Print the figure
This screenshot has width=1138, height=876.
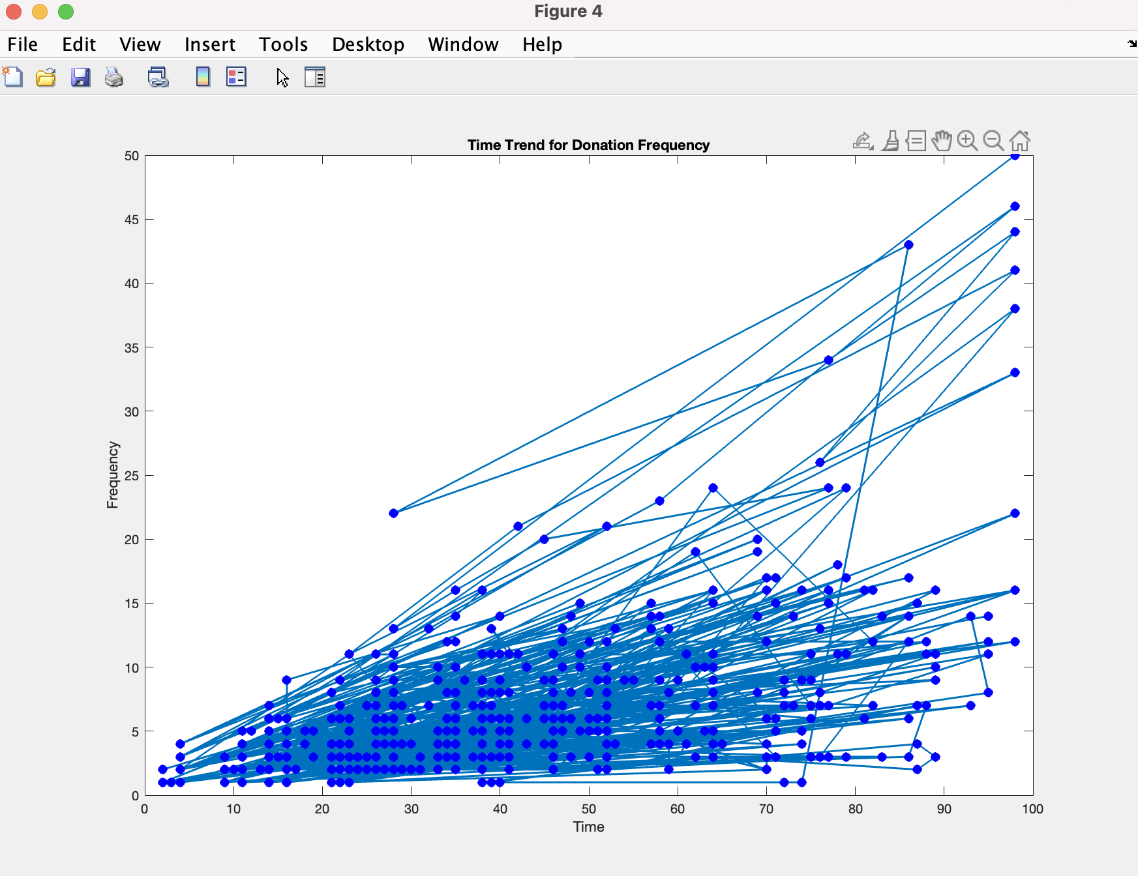(113, 77)
